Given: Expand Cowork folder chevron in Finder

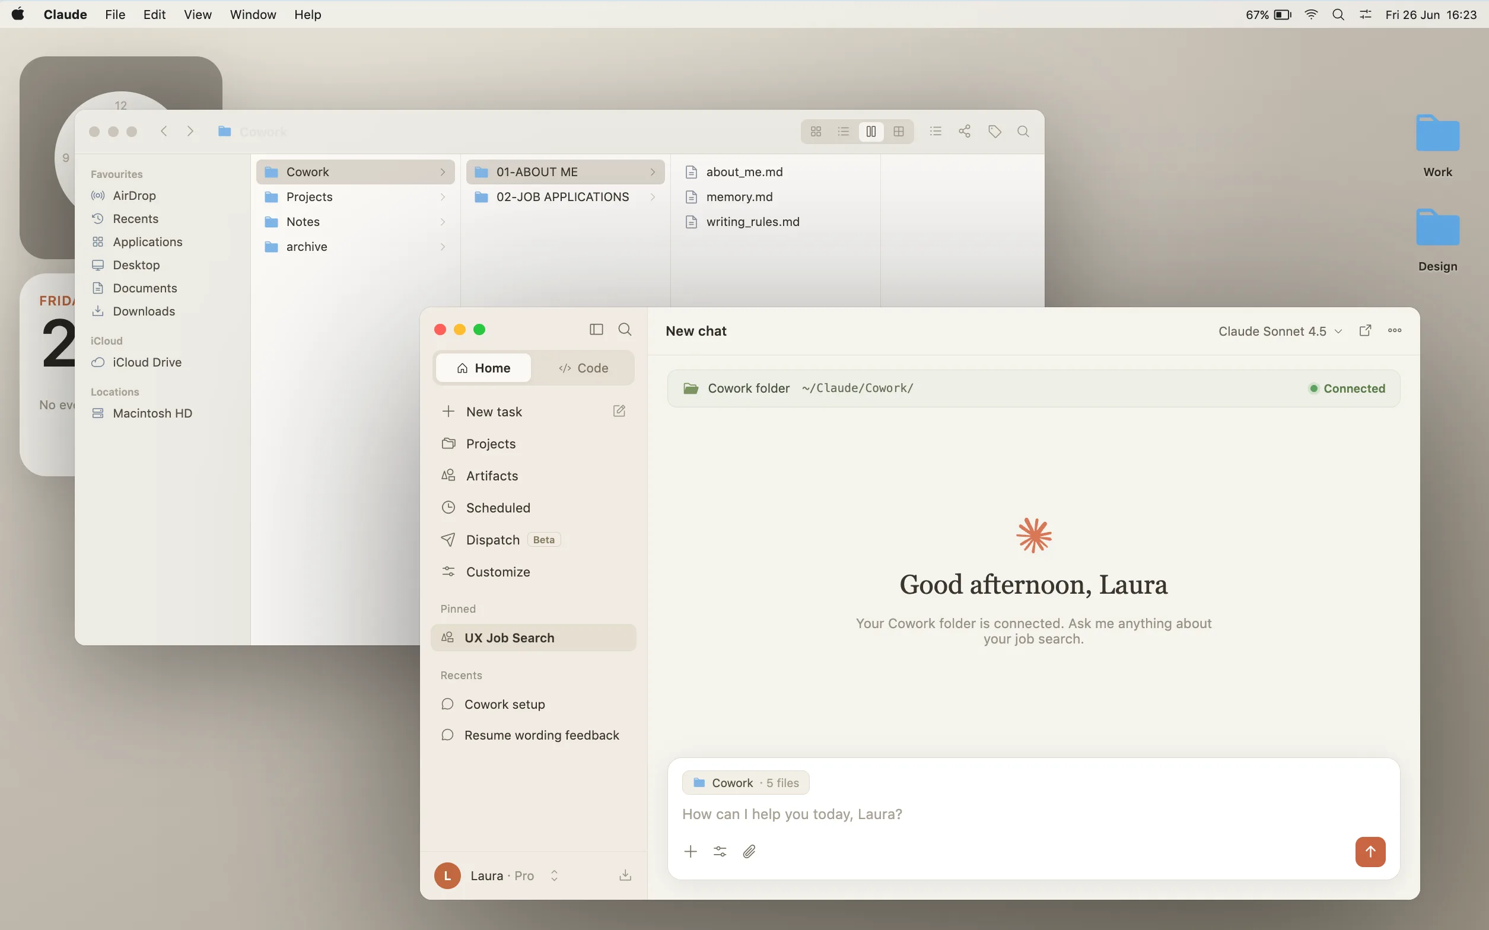Looking at the screenshot, I should point(443,172).
